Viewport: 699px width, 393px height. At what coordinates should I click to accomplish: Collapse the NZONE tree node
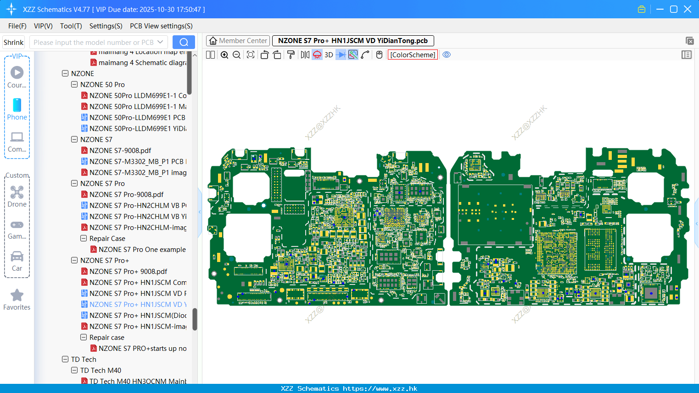pos(65,73)
